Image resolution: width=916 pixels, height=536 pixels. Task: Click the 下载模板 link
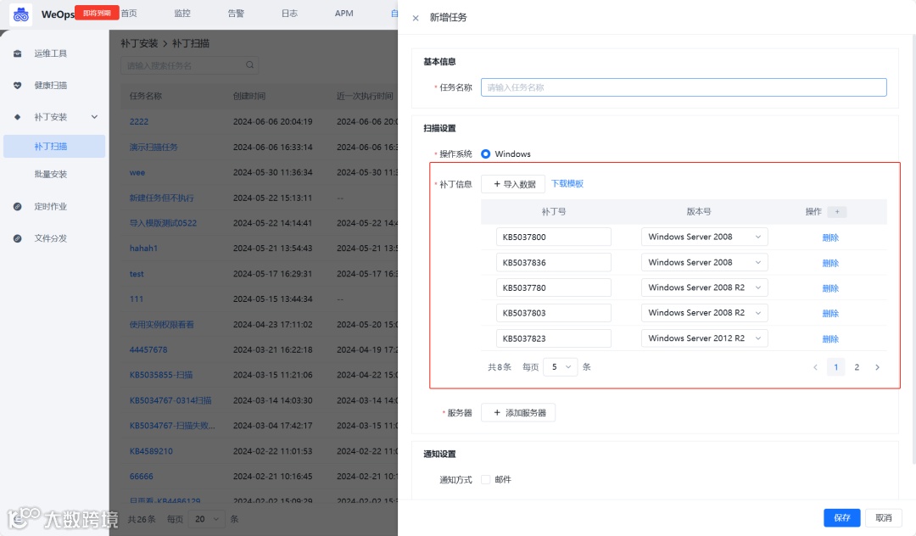pyautogui.click(x=567, y=183)
